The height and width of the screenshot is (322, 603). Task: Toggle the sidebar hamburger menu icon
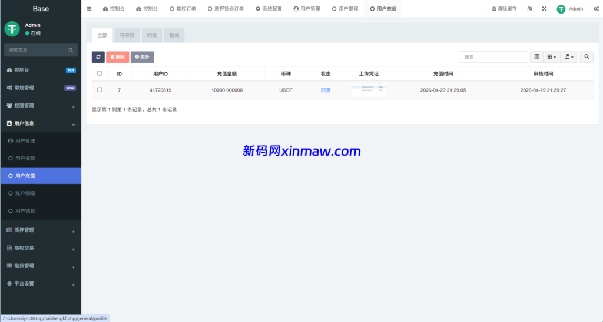coord(90,9)
